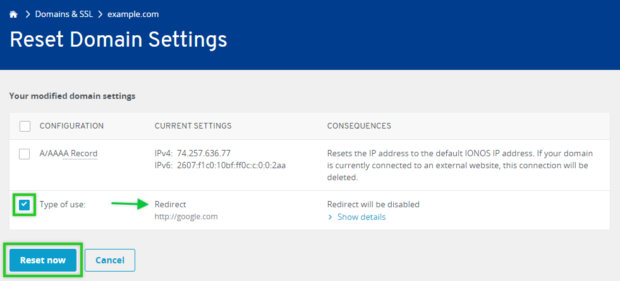Toggle select-all checkbox in table header
This screenshot has height=281, width=620.
pyautogui.click(x=25, y=126)
